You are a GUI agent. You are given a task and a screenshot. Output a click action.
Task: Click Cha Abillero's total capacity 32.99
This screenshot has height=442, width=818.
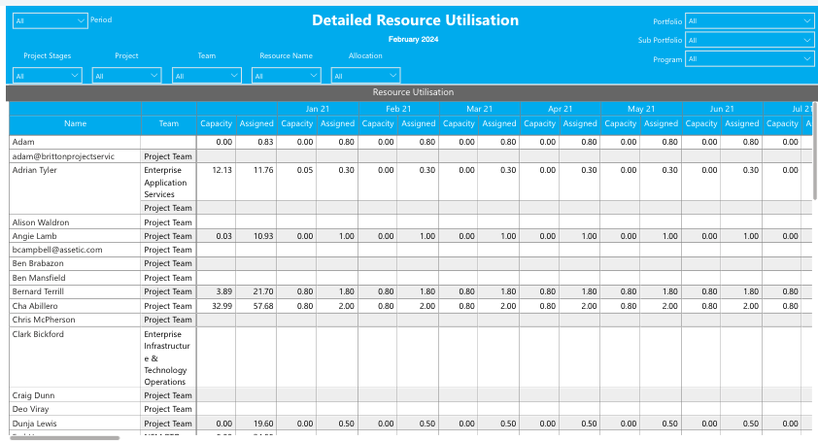point(216,306)
